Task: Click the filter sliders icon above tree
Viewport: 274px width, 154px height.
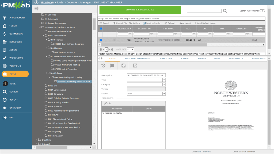Action: pyautogui.click(x=36, y=8)
